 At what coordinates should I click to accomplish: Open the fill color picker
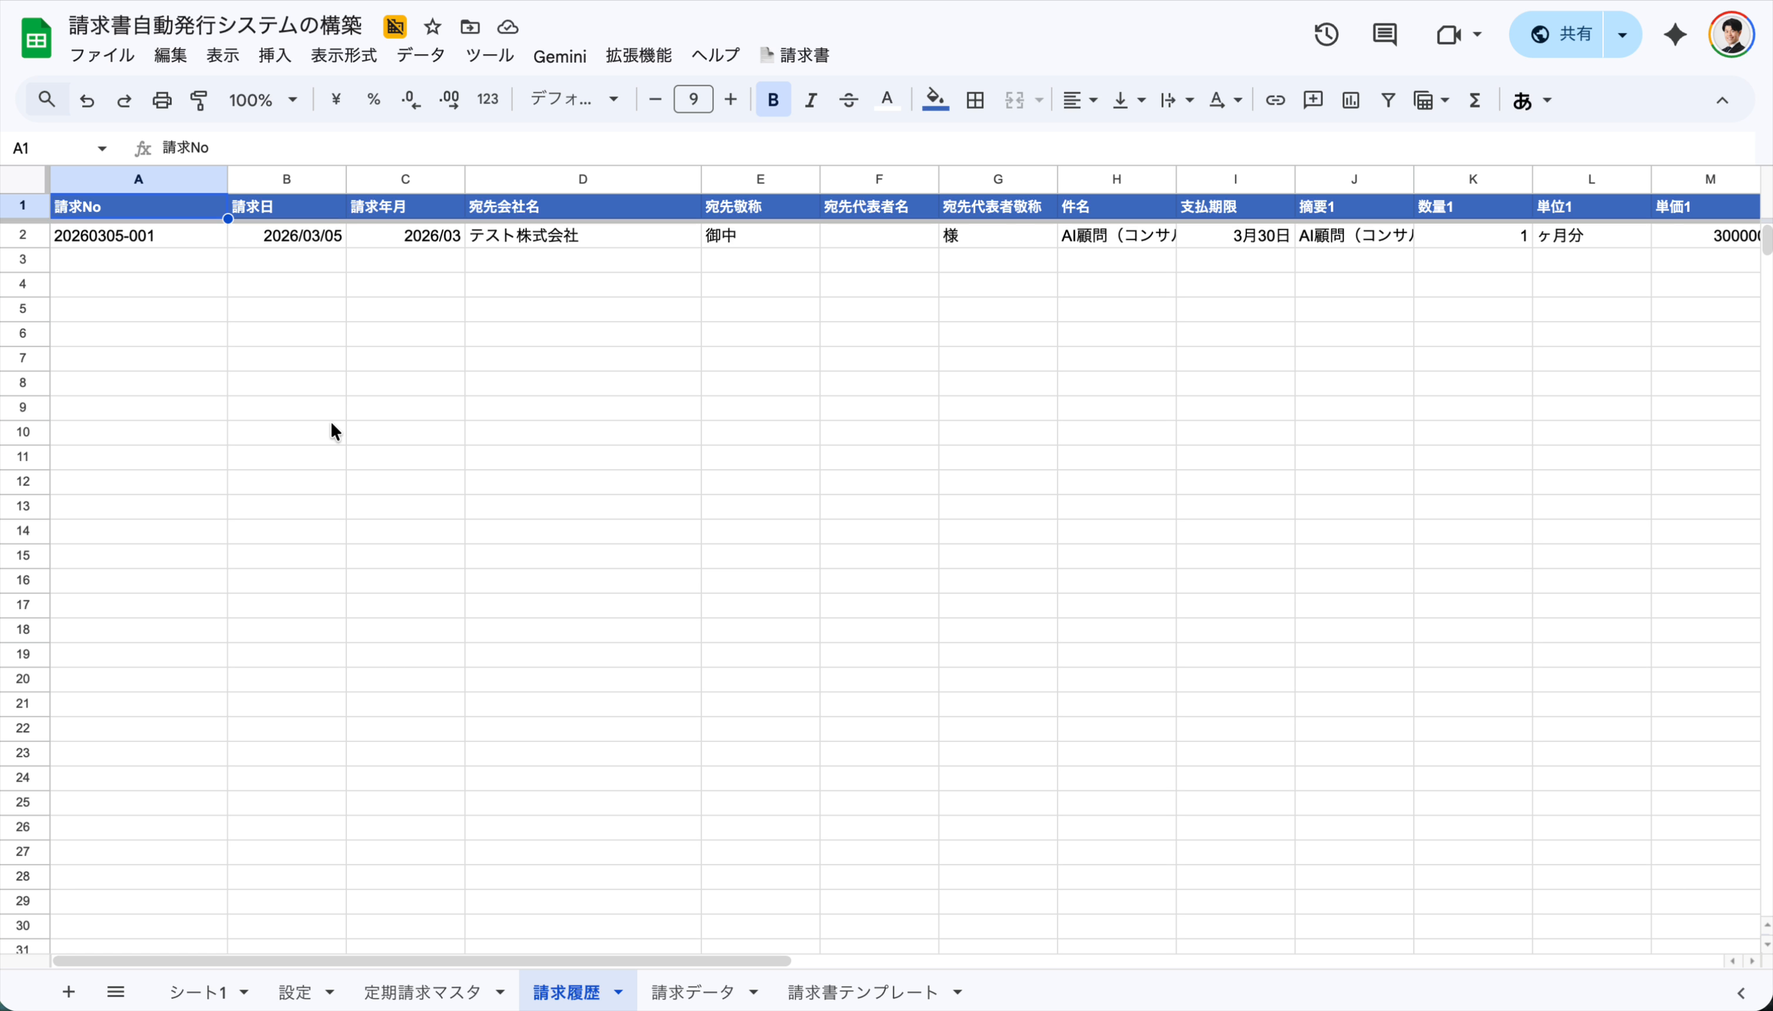pyautogui.click(x=934, y=99)
